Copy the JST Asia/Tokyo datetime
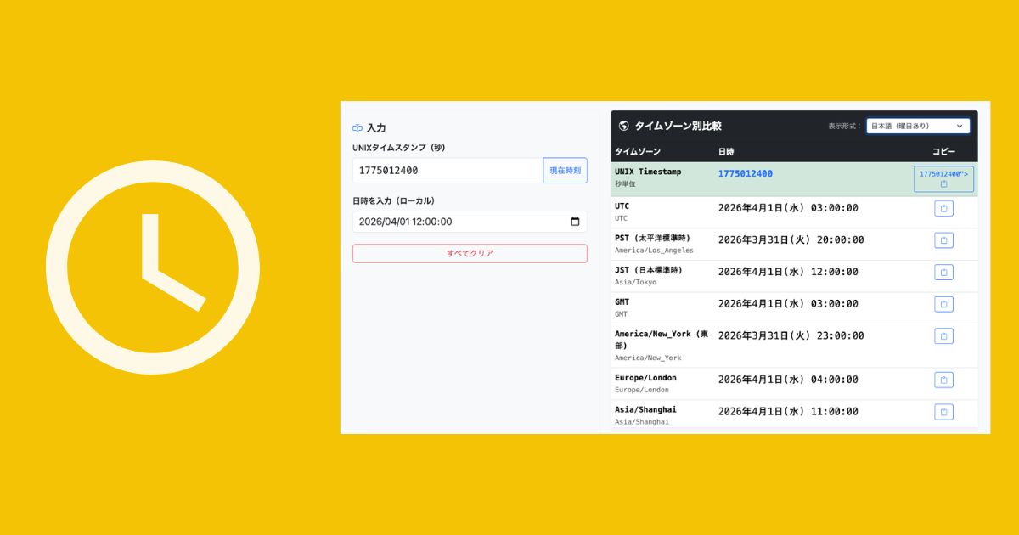1019x535 pixels. [943, 273]
